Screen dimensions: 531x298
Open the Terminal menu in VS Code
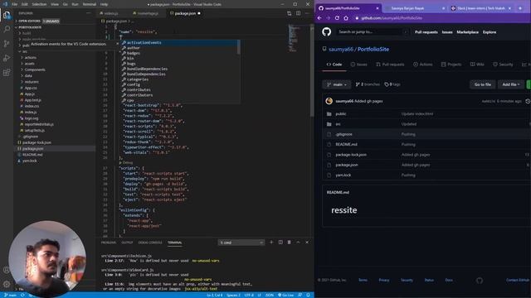89,4
